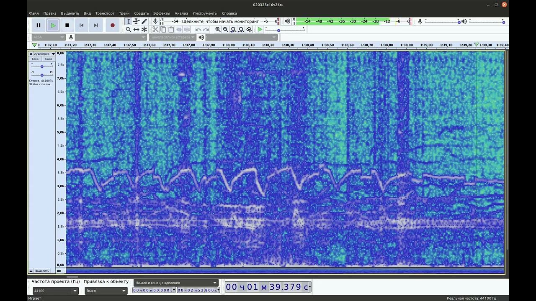Toggle the track Mute button 'Тихо'
Image resolution: width=536 pixels, height=301 pixels.
[x=35, y=59]
